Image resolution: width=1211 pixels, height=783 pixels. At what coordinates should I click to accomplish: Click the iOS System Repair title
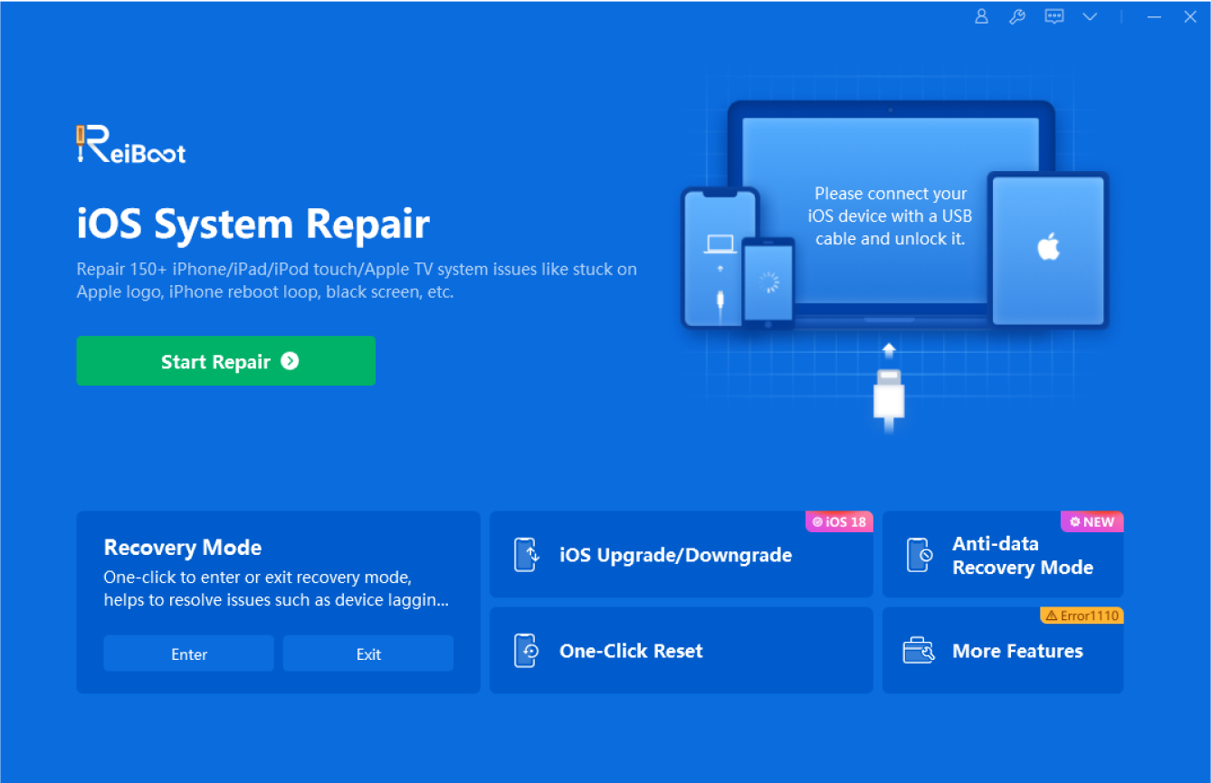point(253,224)
